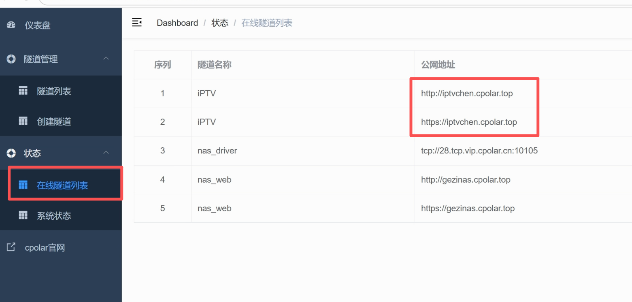Click address https://iptvchen.cpolar.top
The image size is (632, 302).
469,122
